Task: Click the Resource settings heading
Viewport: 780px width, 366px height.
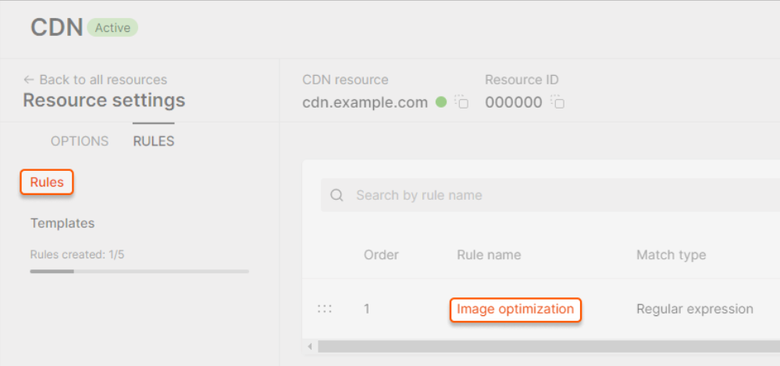Action: 104,101
